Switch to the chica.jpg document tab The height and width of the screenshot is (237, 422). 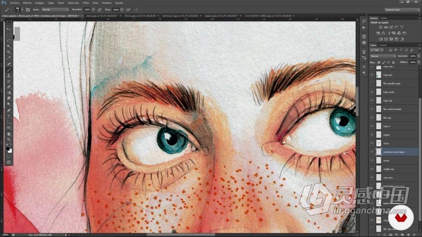pyautogui.click(x=102, y=16)
